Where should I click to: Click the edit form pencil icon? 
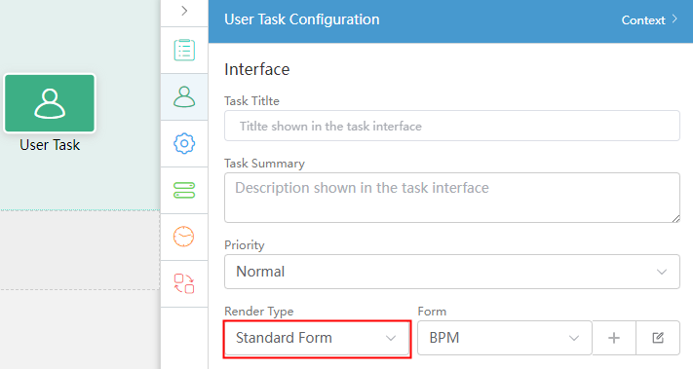[x=658, y=338]
